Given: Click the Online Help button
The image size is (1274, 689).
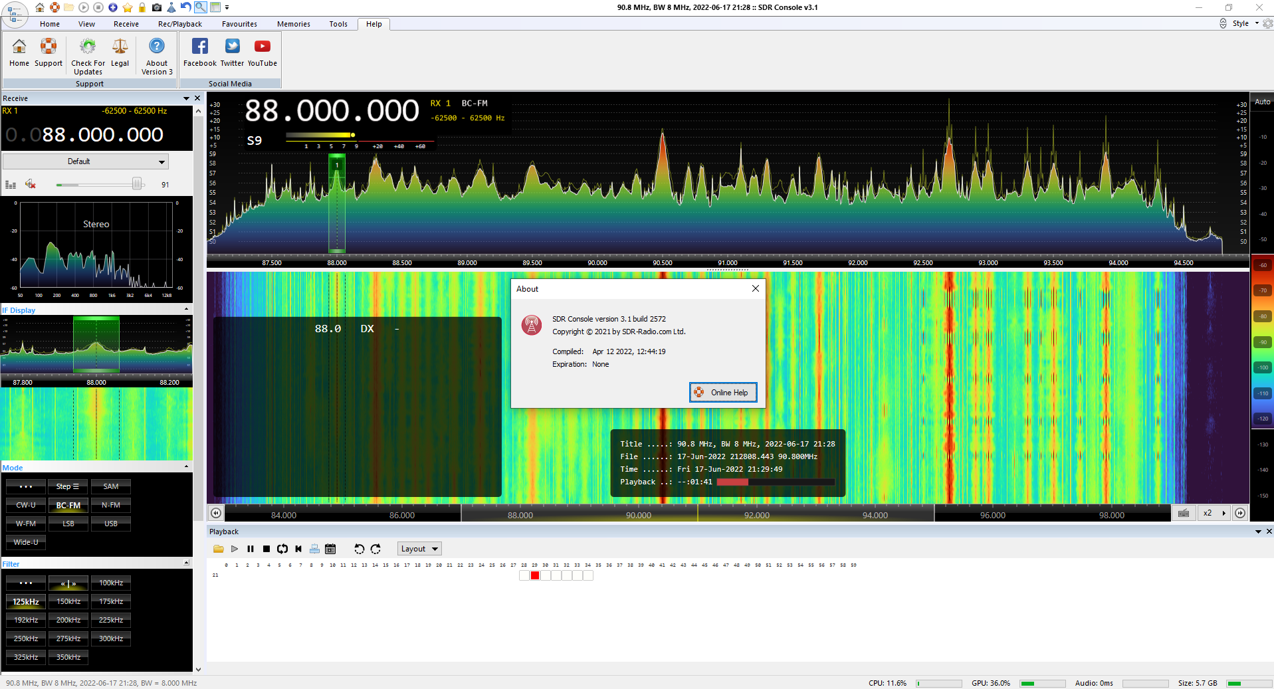Looking at the screenshot, I should coord(722,393).
